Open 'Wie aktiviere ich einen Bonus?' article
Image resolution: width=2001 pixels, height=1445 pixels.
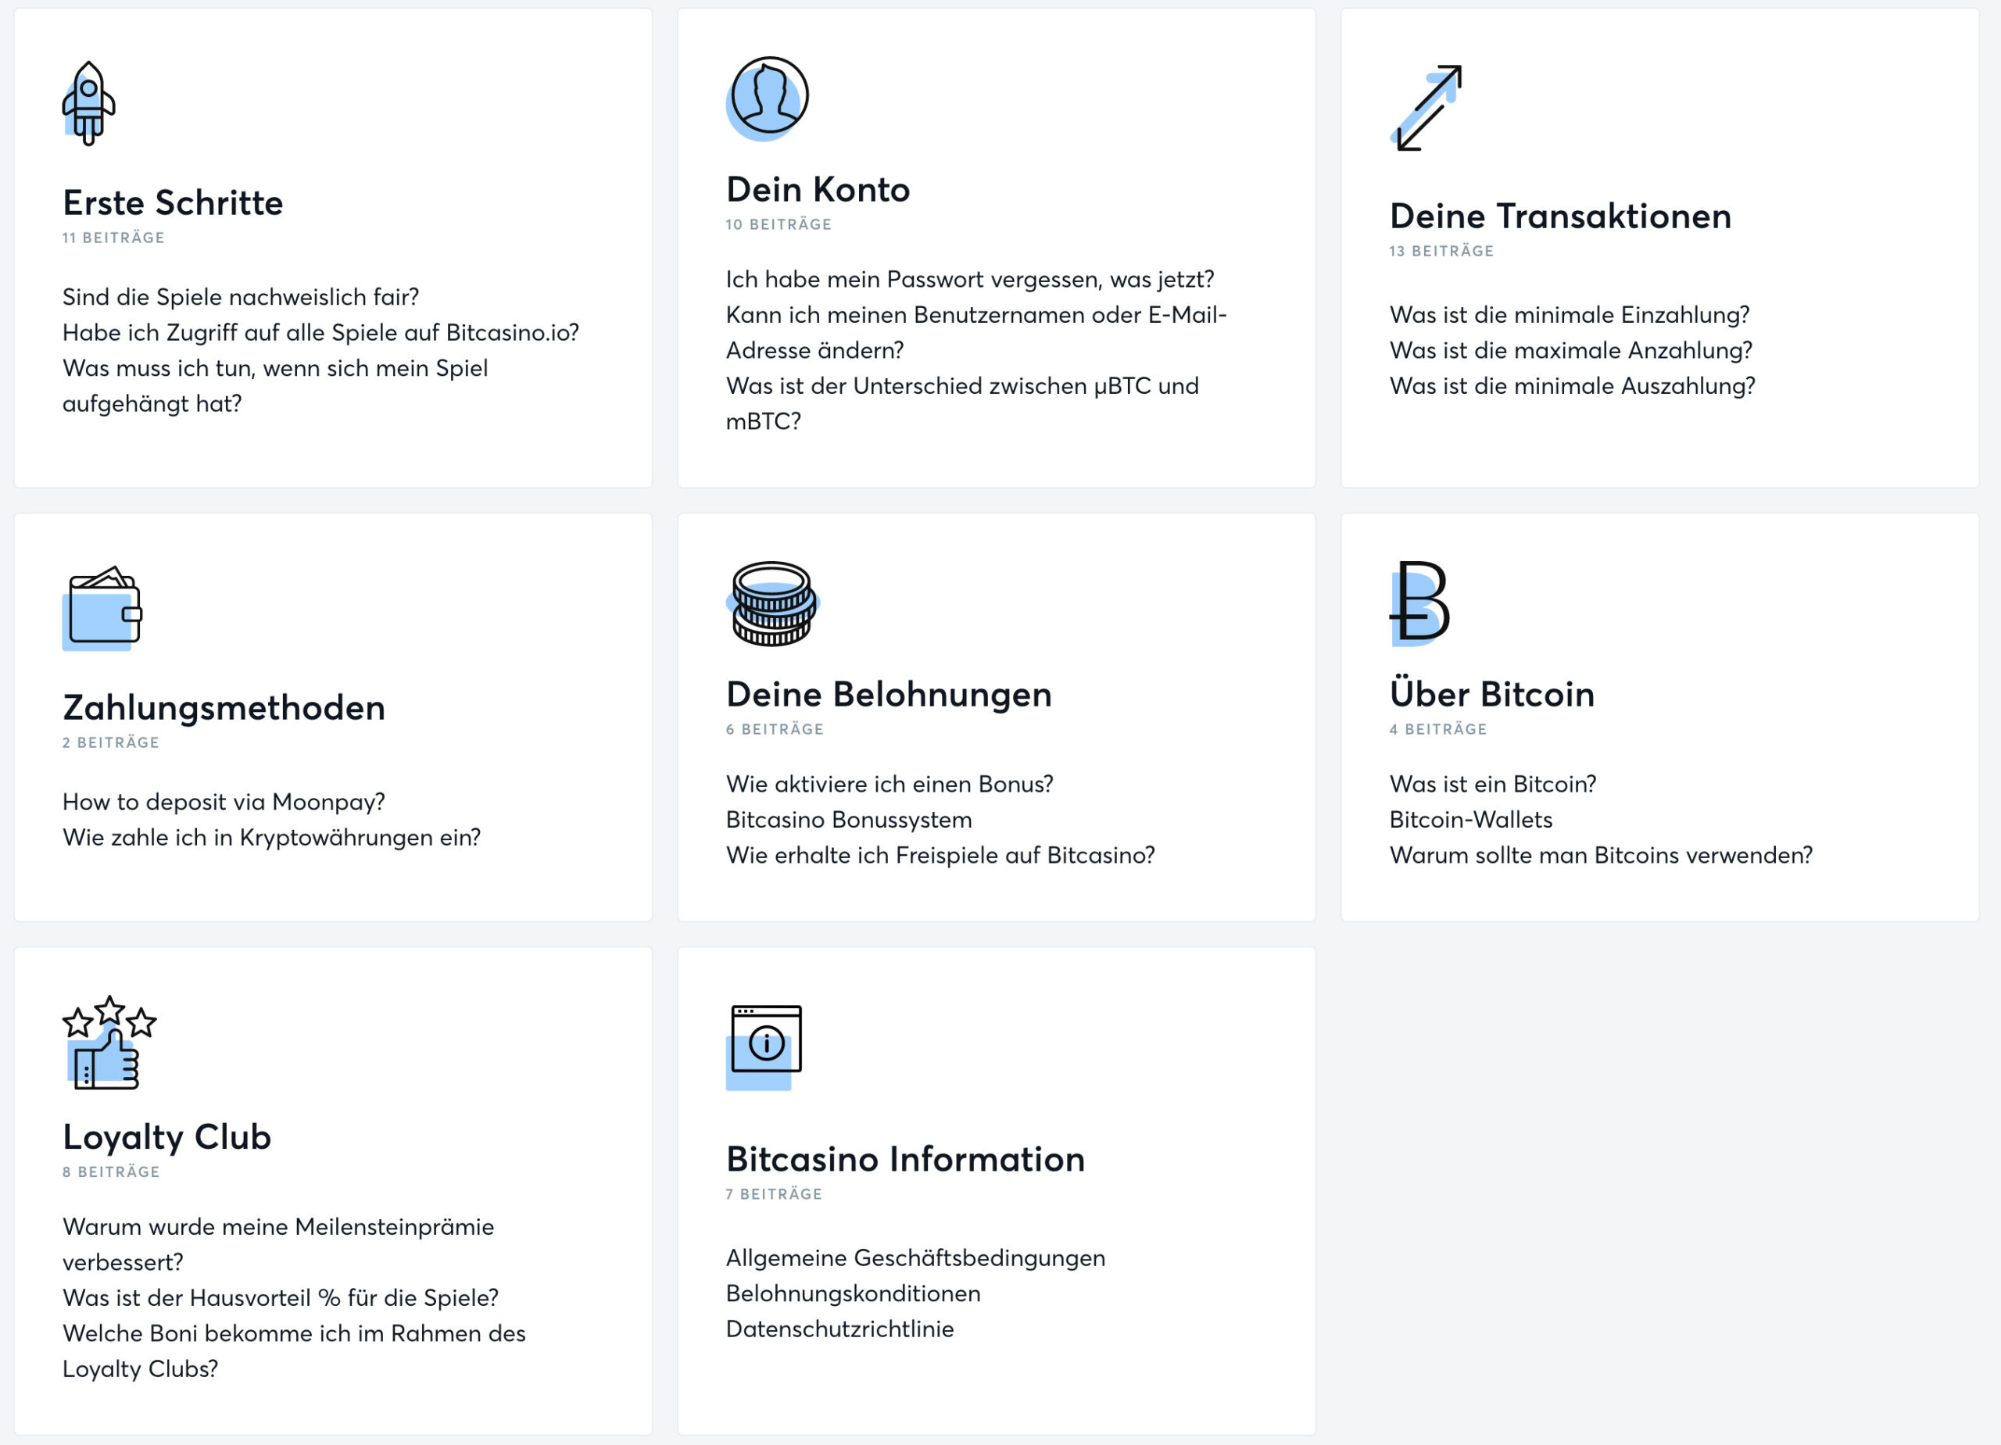click(890, 783)
